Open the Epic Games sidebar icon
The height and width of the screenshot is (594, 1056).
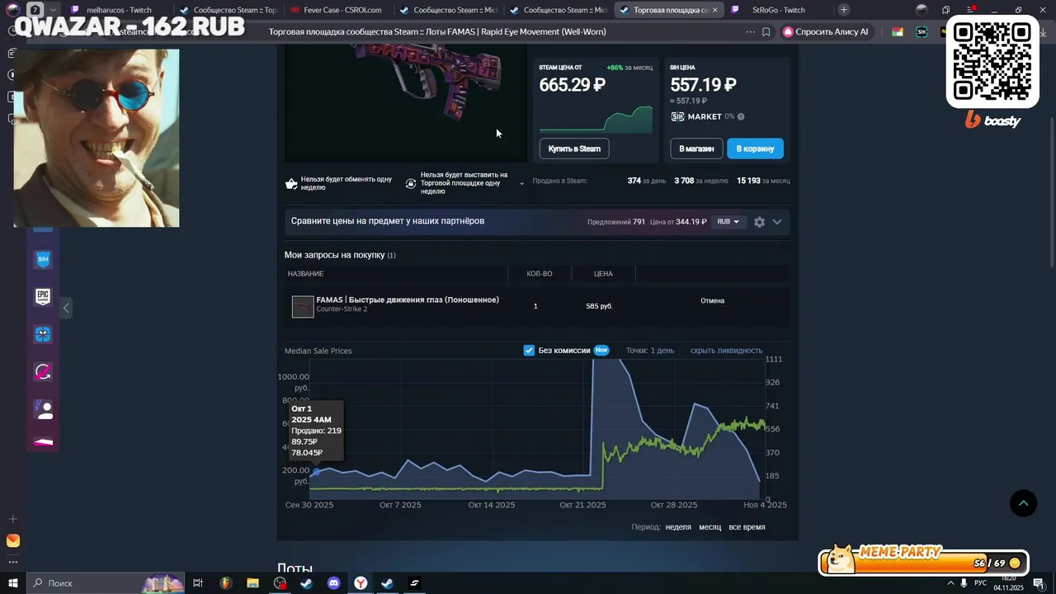(43, 296)
